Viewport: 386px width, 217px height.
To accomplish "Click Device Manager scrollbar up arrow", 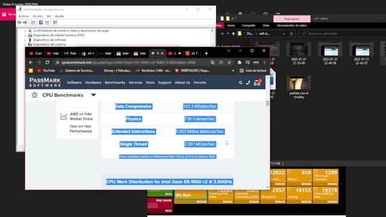I will coord(212,31).
